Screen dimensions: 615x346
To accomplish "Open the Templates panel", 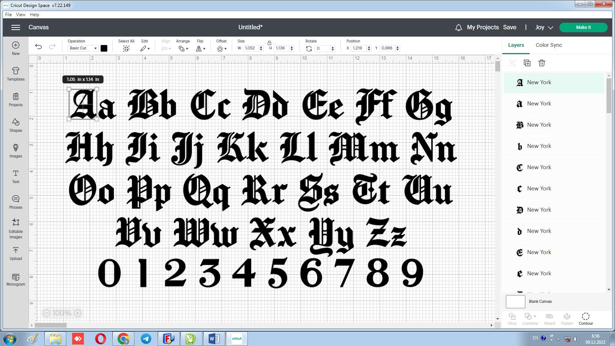I will coord(15,74).
